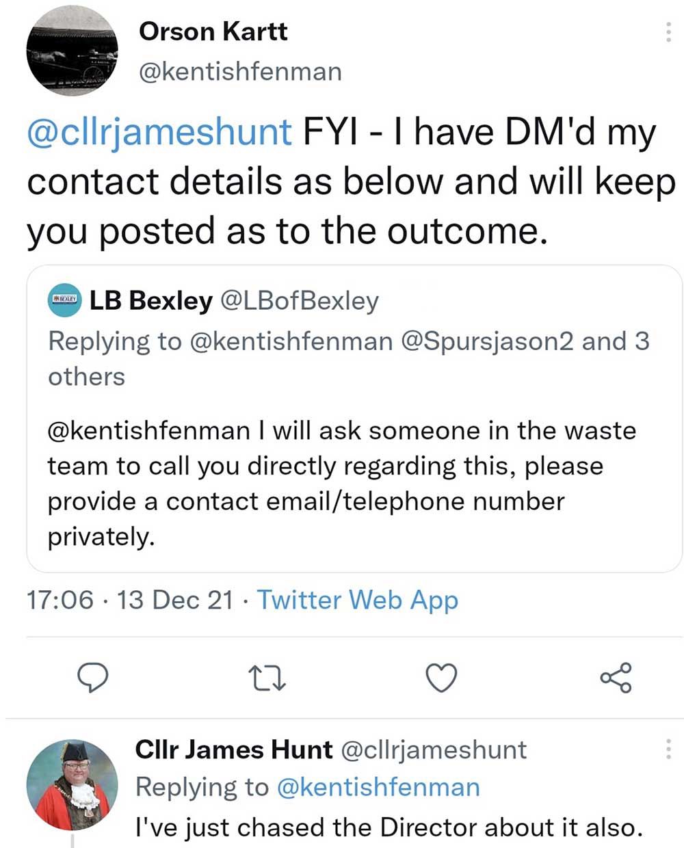
Task: Open reply text about chasing the Director
Action: [389, 827]
